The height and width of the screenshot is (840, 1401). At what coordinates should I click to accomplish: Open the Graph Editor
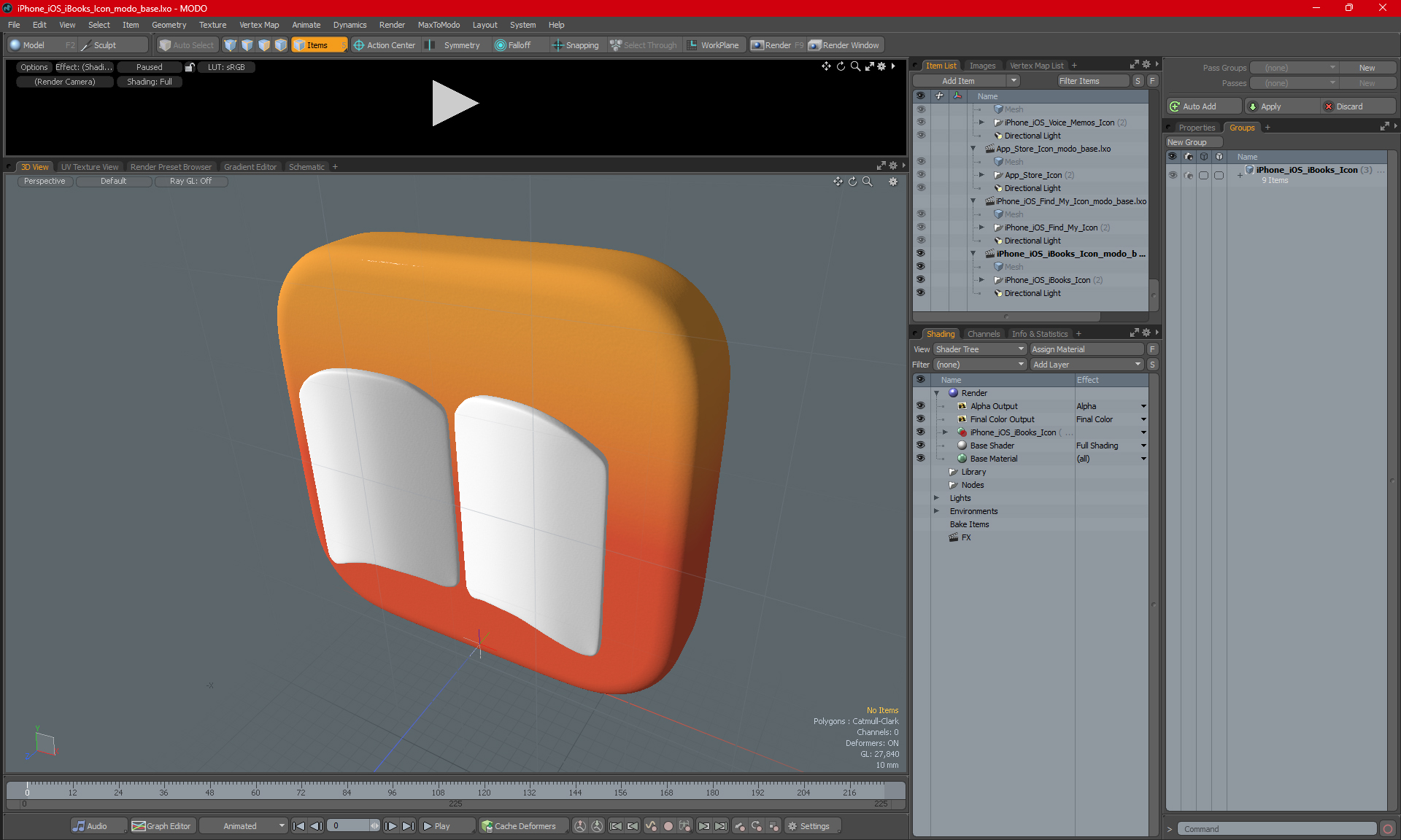tap(161, 826)
